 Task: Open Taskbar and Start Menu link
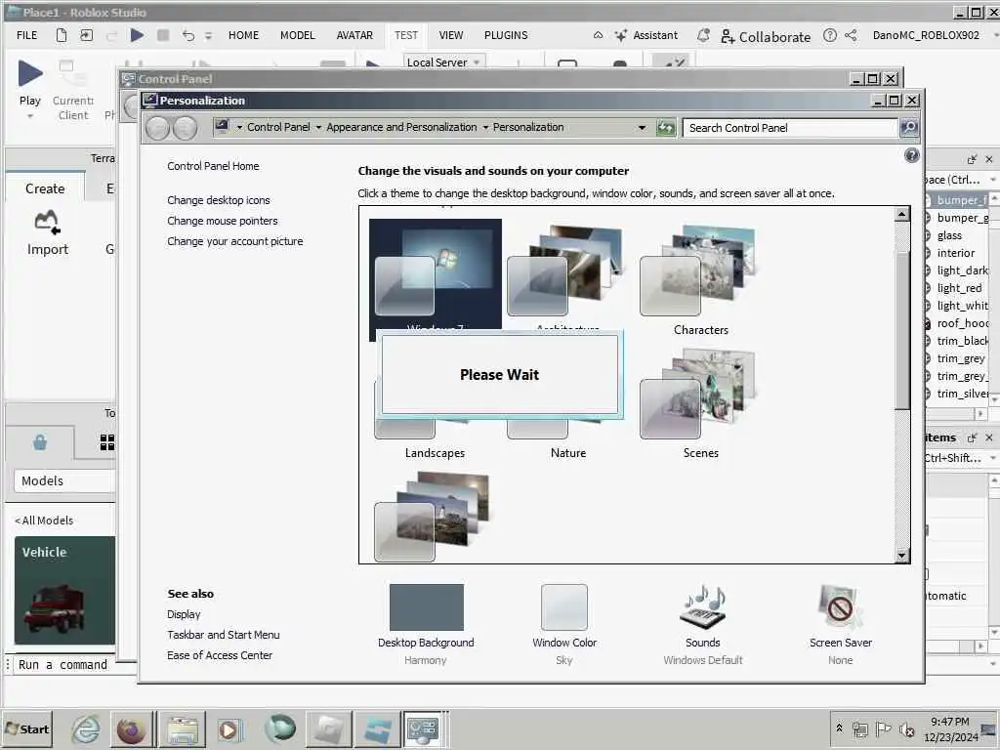(x=224, y=635)
